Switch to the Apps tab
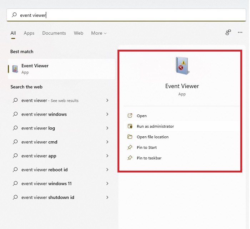The image size is (250, 229). tap(29, 33)
